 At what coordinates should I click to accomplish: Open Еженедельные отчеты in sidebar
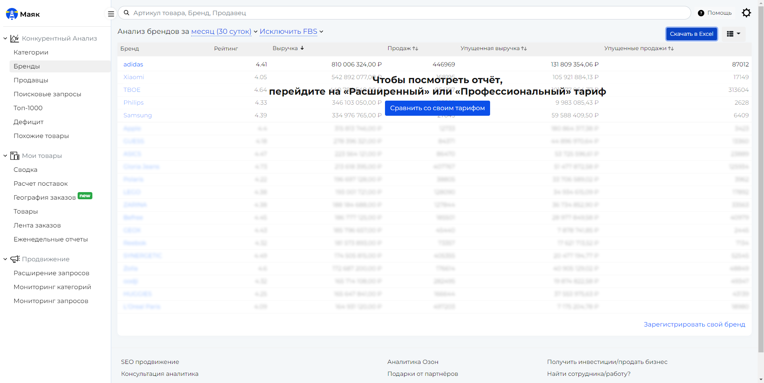pyautogui.click(x=51, y=239)
